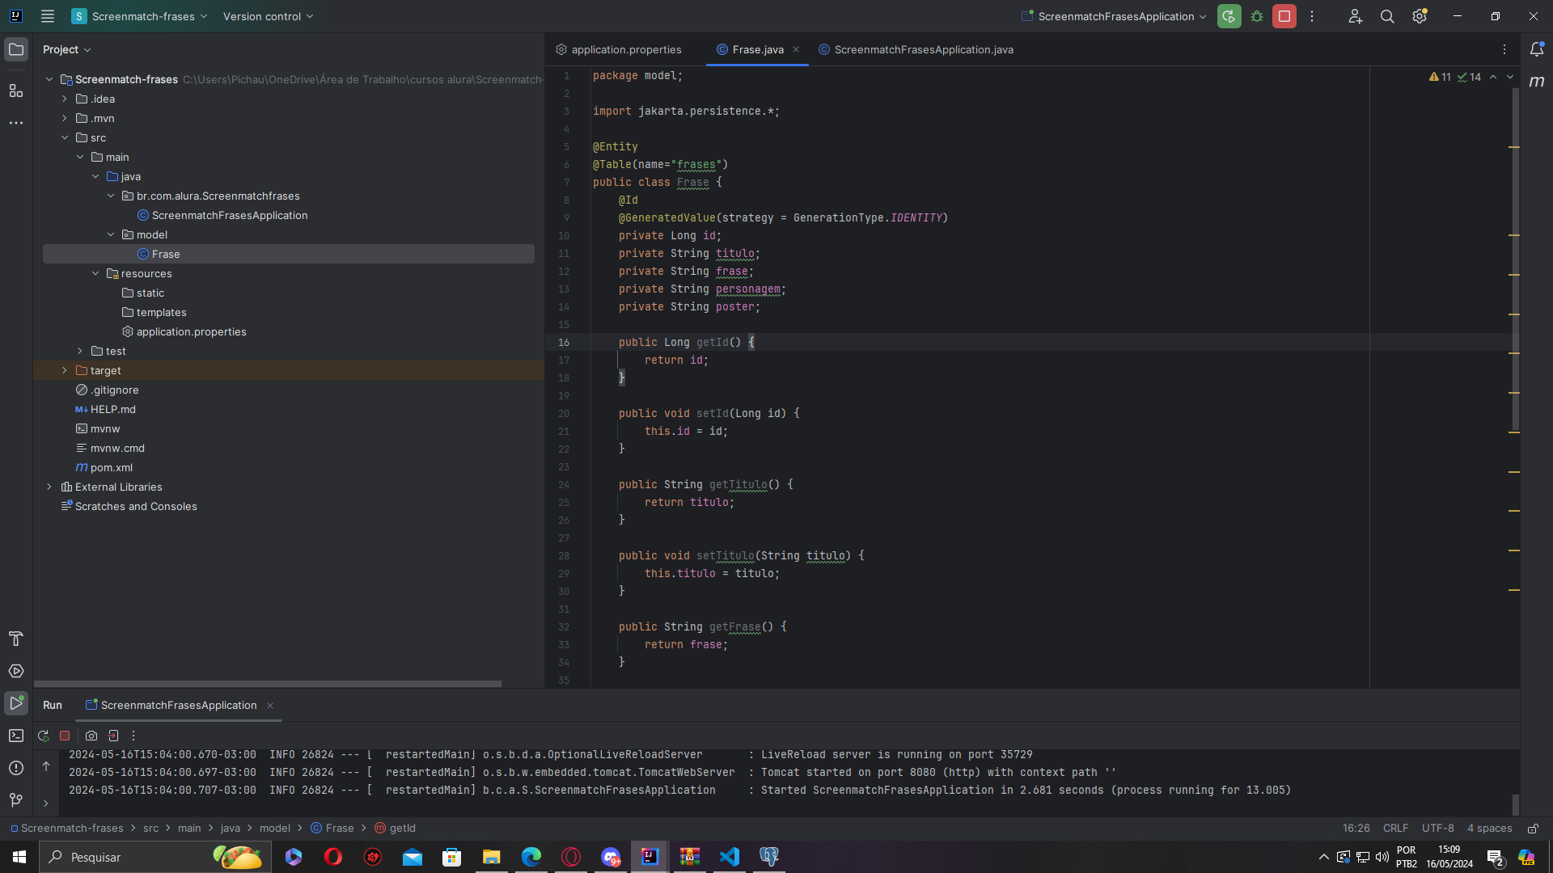Open the Code With Me collaboration icon

pyautogui.click(x=1355, y=16)
